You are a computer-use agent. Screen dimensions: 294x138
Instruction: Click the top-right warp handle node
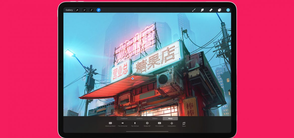178,41
